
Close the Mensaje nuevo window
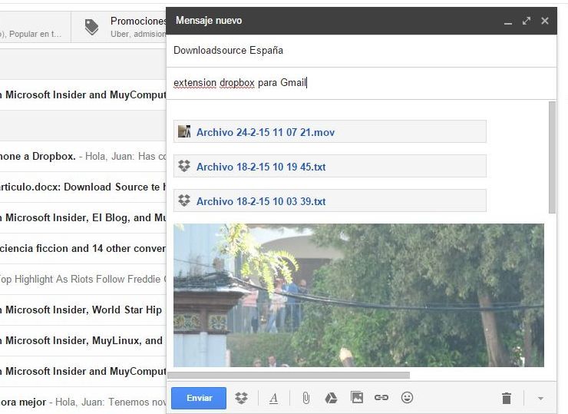pos(545,21)
